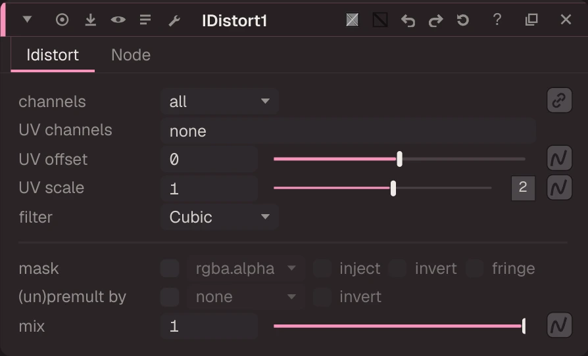The height and width of the screenshot is (356, 588).
Task: Collapse the IDistort1 panel with the triangle arrow
Action: [27, 19]
